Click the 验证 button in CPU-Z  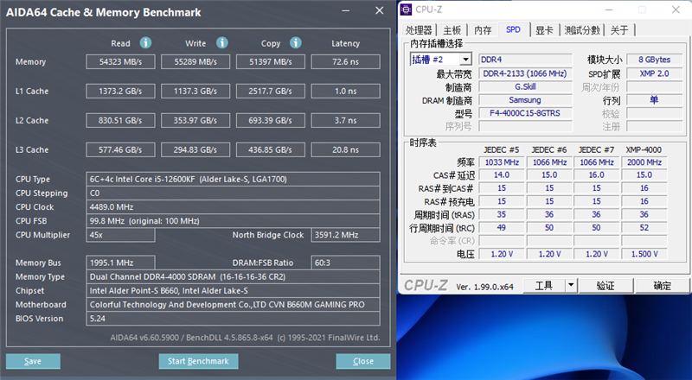[605, 285]
